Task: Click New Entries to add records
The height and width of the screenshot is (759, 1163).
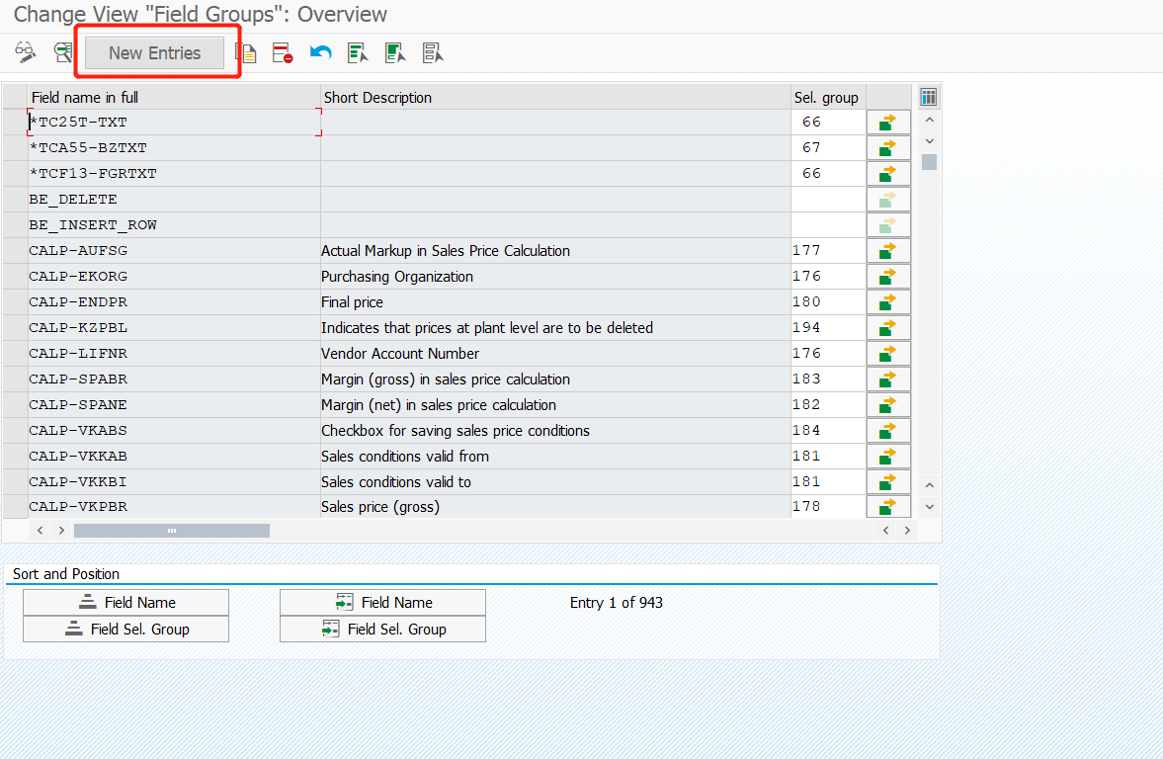Action: [x=155, y=52]
